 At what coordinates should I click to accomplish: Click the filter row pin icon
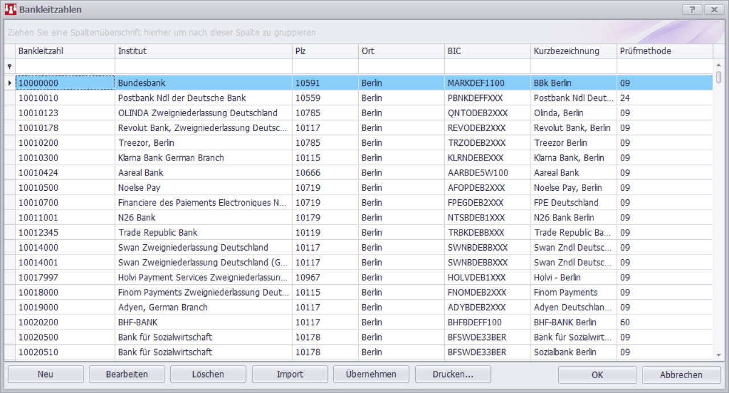9,67
